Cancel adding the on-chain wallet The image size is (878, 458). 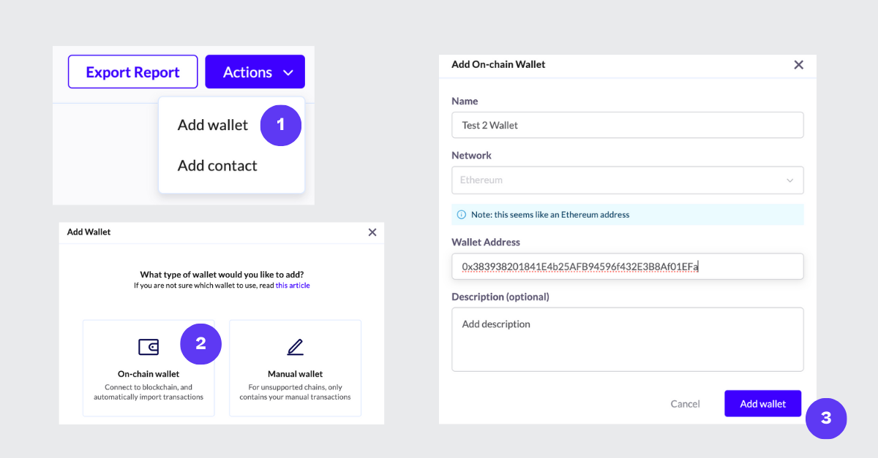686,404
